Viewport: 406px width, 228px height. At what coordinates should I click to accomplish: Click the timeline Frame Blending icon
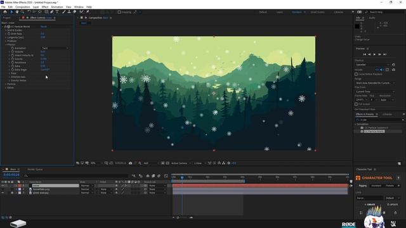154,176
